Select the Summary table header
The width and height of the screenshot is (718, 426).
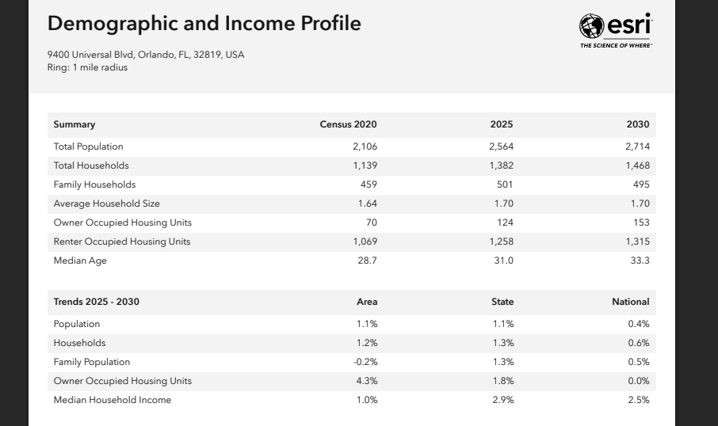point(74,124)
